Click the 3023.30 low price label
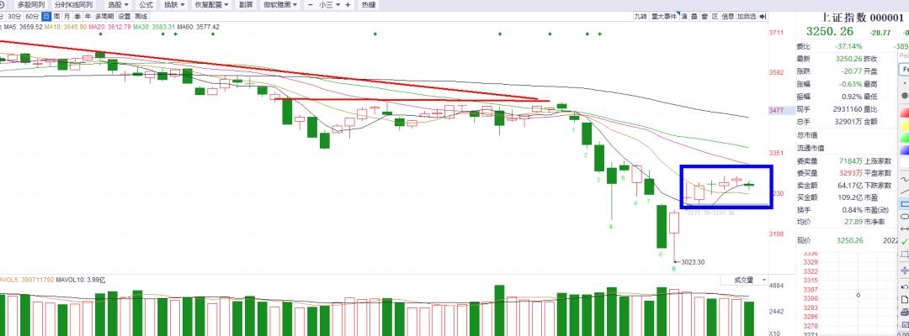The width and height of the screenshot is (909, 336). pyautogui.click(x=693, y=262)
